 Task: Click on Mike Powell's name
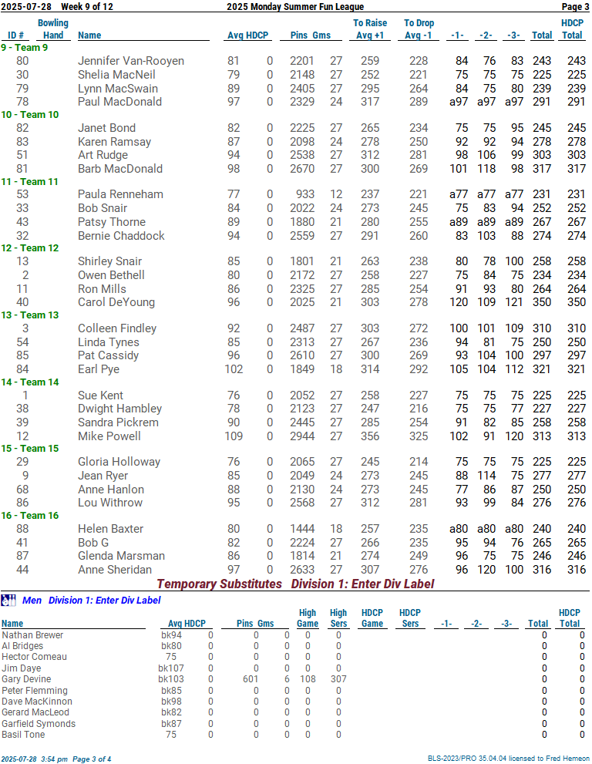pyautogui.click(x=109, y=436)
